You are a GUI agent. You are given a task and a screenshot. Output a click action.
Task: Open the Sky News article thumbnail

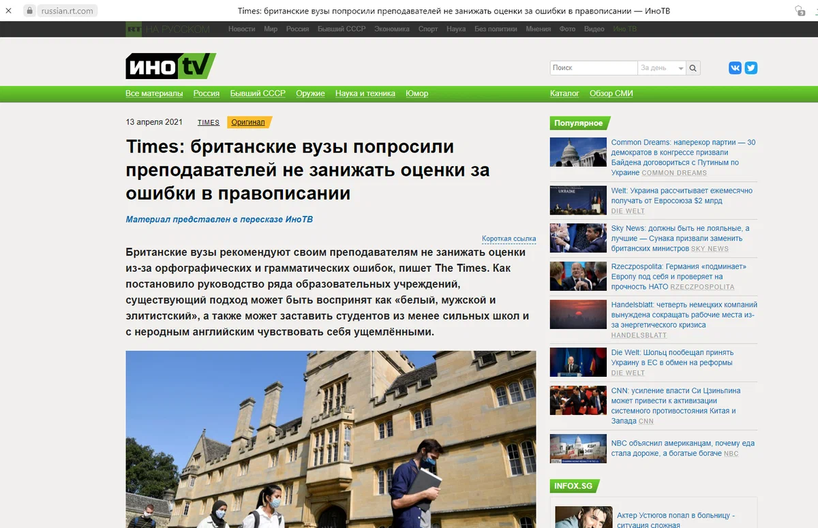578,238
